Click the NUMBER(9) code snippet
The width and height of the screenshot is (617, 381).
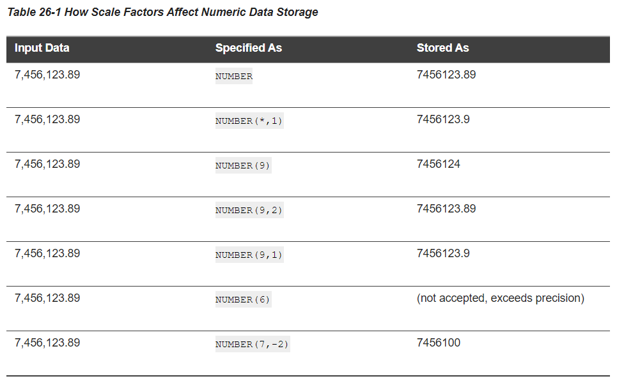pyautogui.click(x=243, y=166)
